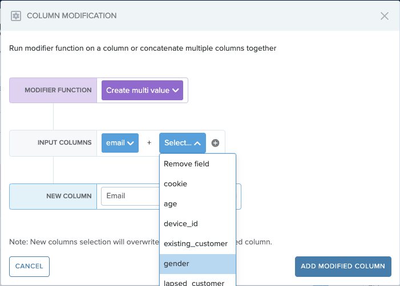Click the chevron next to Create multi value
Screen dimensions: 400x286
[x=176, y=91]
